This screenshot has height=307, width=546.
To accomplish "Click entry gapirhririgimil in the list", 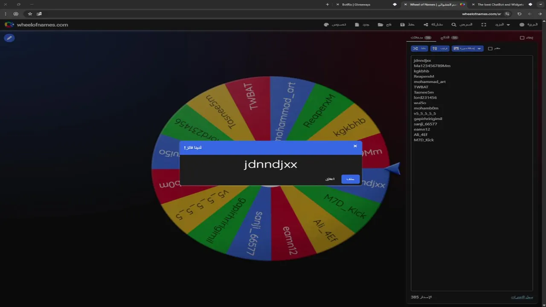I will [x=428, y=119].
